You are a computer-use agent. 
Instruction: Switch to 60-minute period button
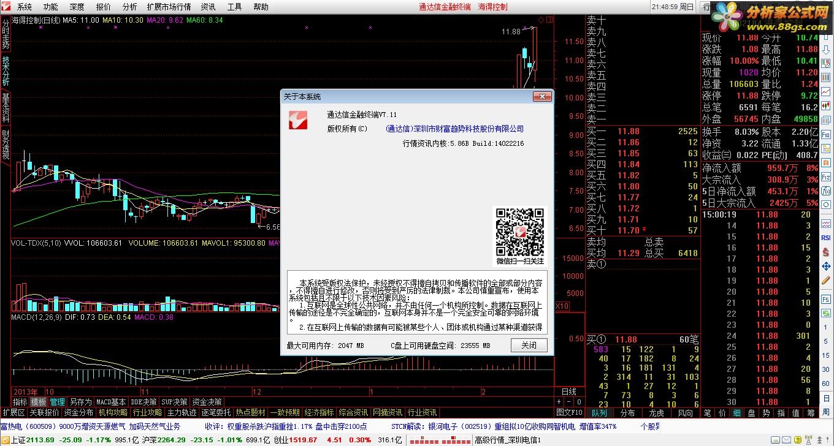click(825, 384)
